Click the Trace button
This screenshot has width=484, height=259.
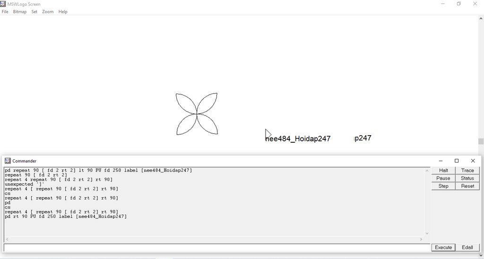(467, 171)
